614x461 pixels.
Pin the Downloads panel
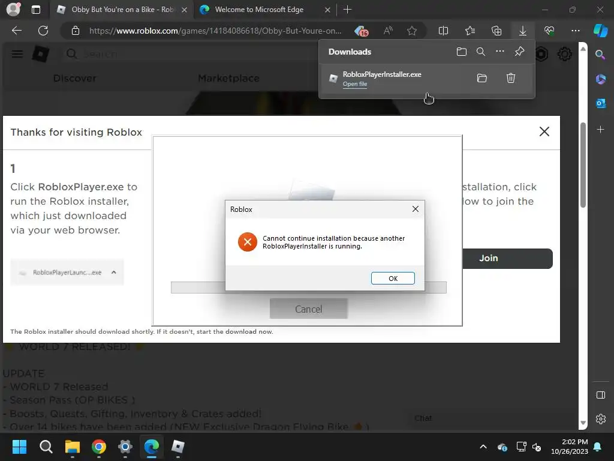[x=520, y=52]
